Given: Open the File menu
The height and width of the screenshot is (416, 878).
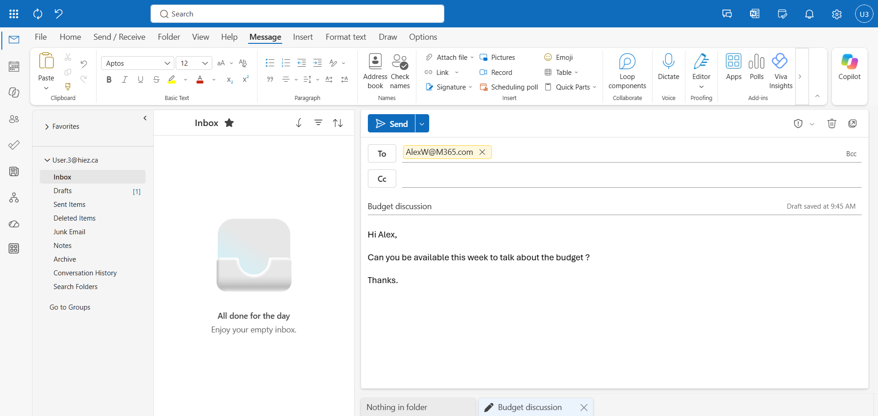Looking at the screenshot, I should click(41, 37).
